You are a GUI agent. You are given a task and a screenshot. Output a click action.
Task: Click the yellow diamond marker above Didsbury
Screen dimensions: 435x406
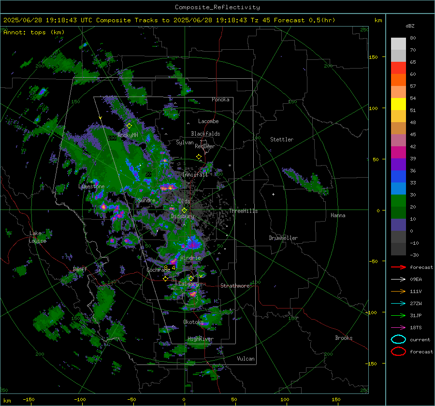(184, 210)
